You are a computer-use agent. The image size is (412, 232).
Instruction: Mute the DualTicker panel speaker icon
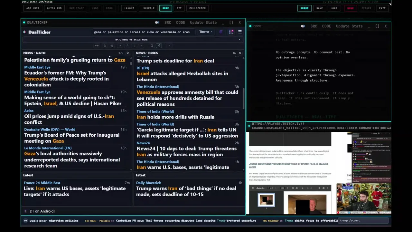point(157,23)
